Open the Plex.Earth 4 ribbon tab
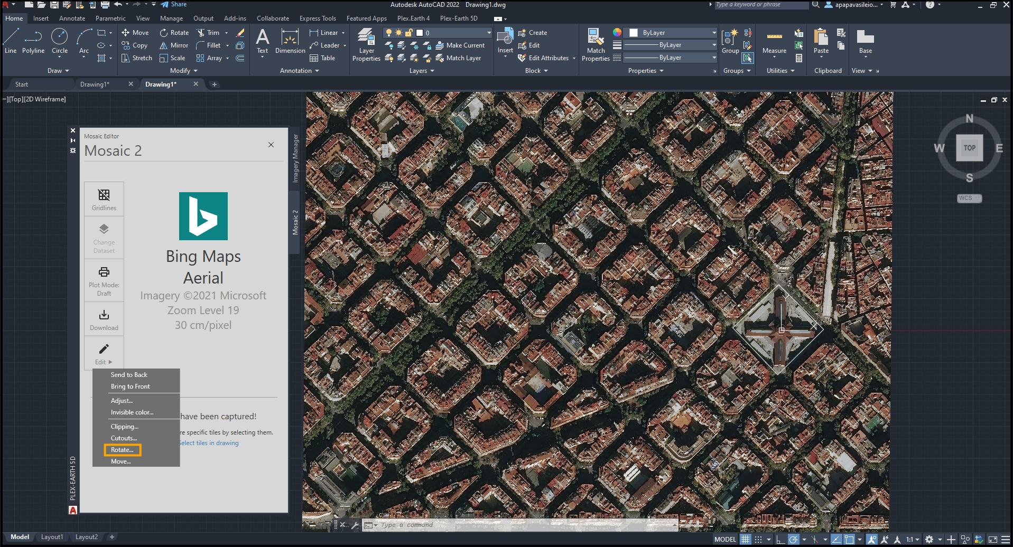Viewport: 1013px width, 547px height. (x=413, y=18)
